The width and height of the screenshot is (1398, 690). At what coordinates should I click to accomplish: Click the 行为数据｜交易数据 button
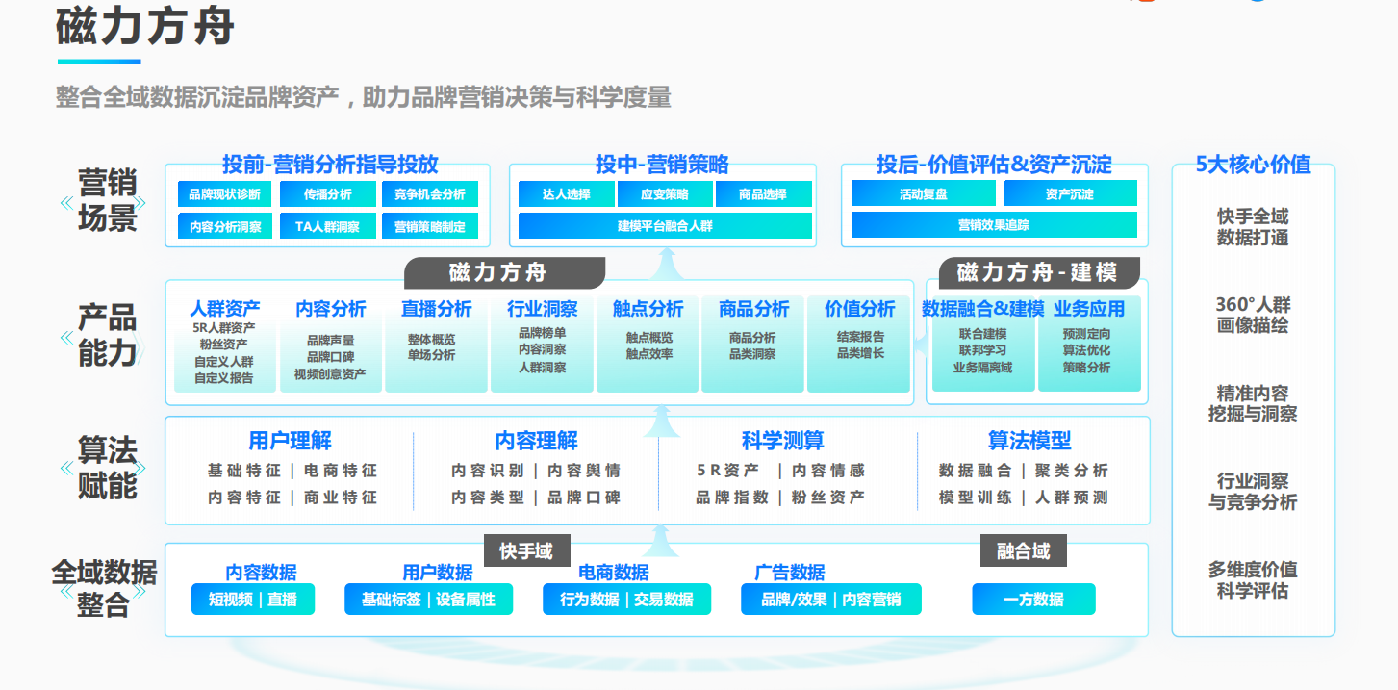pyautogui.click(x=627, y=600)
